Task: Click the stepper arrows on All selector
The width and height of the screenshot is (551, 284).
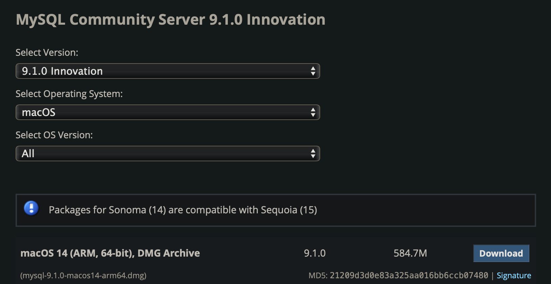Action: point(313,153)
